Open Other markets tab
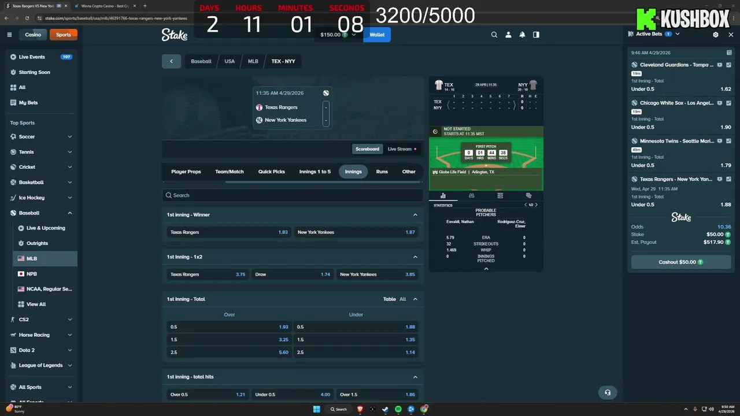Viewport: 740px width, 416px height. [x=409, y=172]
